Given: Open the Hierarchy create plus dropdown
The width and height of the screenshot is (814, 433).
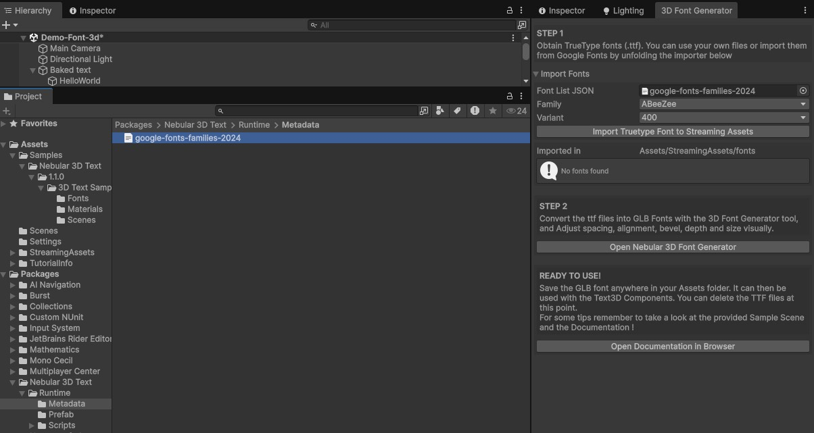Looking at the screenshot, I should 9,25.
